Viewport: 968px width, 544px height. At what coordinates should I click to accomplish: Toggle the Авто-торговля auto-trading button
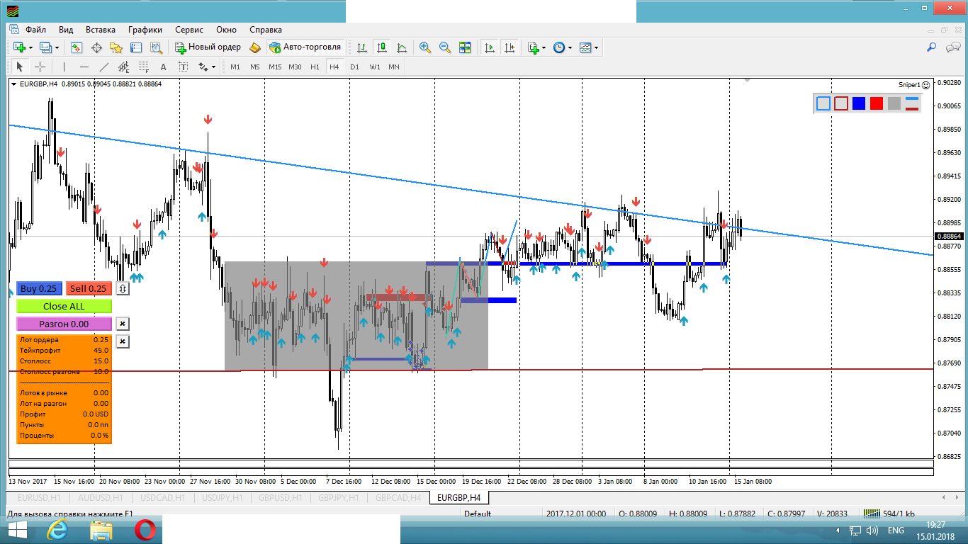click(305, 47)
